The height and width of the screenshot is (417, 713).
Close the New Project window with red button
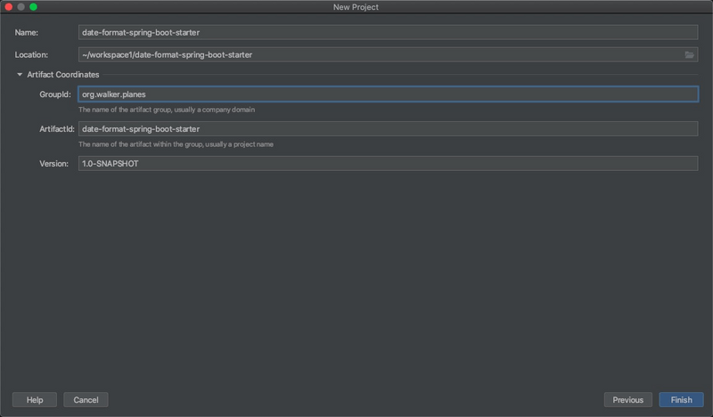9,7
